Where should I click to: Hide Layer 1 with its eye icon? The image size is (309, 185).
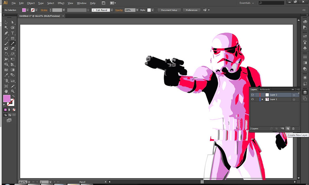(x=252, y=99)
